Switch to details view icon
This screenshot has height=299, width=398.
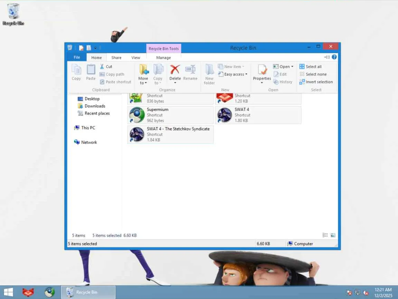click(325, 235)
